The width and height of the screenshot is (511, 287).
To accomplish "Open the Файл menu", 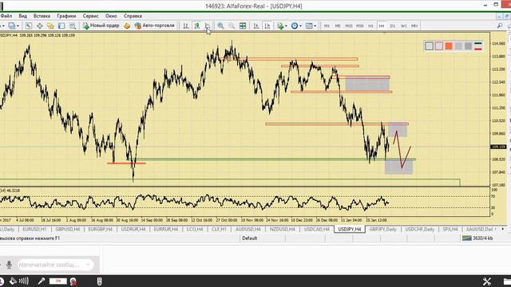I will 6,16.
